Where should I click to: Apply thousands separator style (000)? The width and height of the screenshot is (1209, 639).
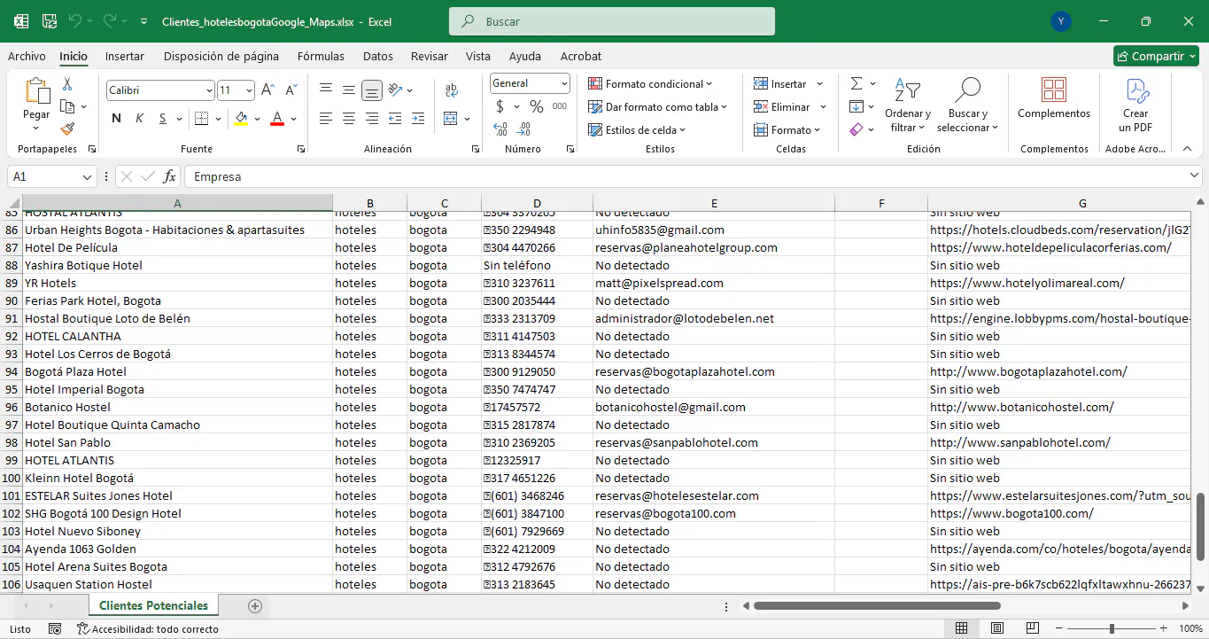(560, 106)
